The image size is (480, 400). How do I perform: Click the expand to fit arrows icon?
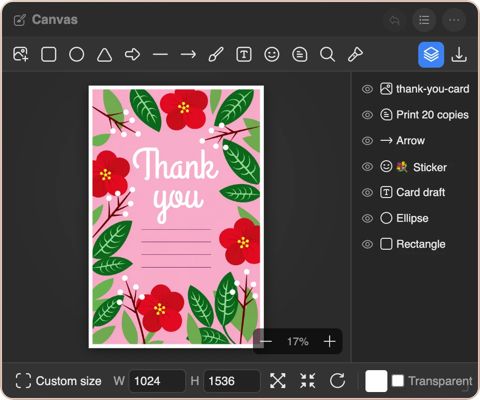click(x=278, y=381)
